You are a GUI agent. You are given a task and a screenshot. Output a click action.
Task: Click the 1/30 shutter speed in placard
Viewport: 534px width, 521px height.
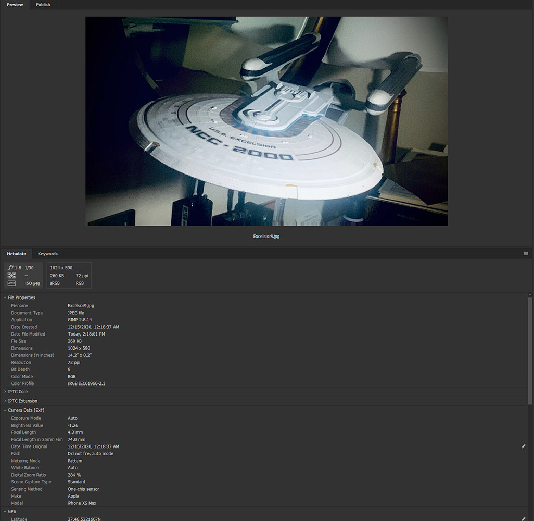[x=29, y=268]
